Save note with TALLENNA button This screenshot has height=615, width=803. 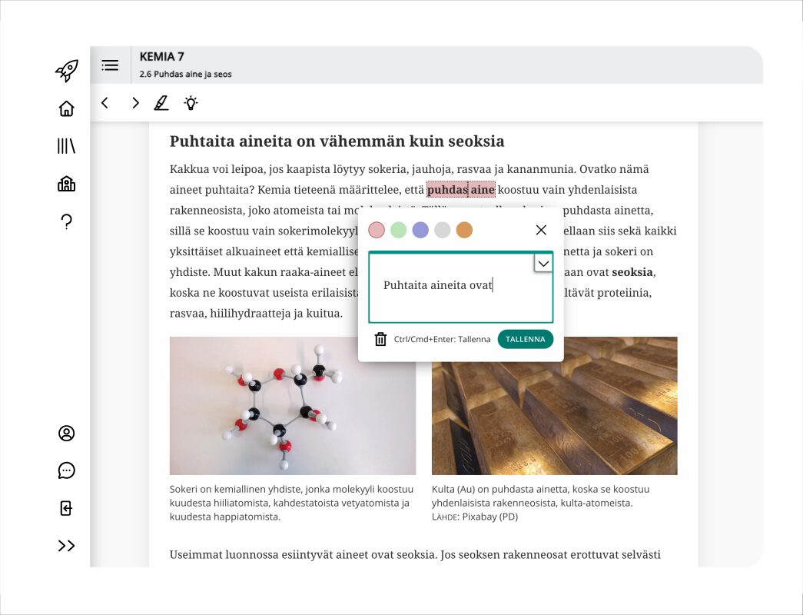[x=526, y=339]
